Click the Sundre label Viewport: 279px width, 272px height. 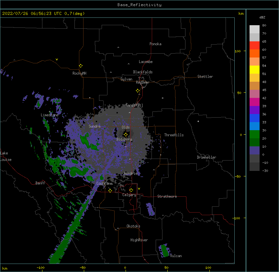pos(95,126)
